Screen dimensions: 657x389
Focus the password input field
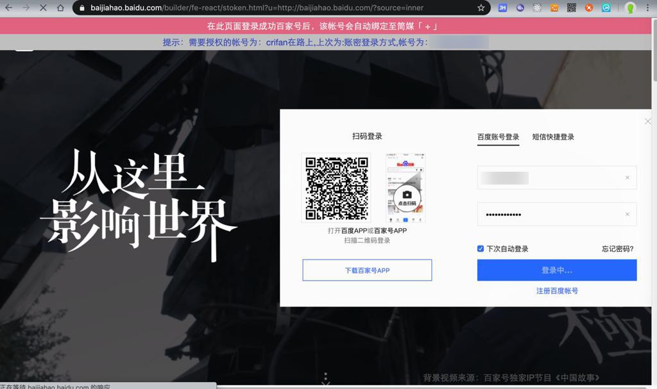tap(557, 215)
